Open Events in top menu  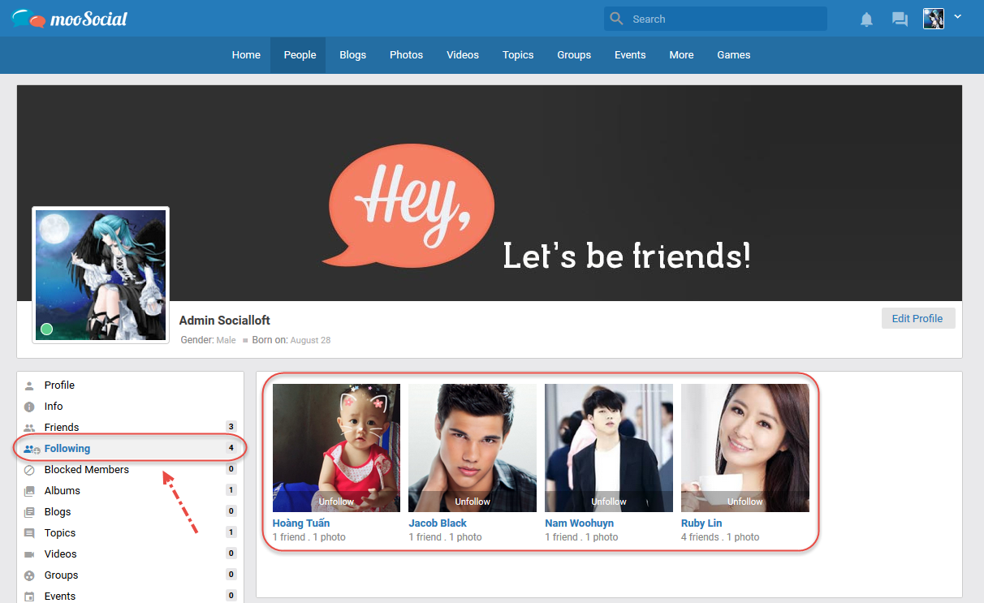click(x=630, y=55)
